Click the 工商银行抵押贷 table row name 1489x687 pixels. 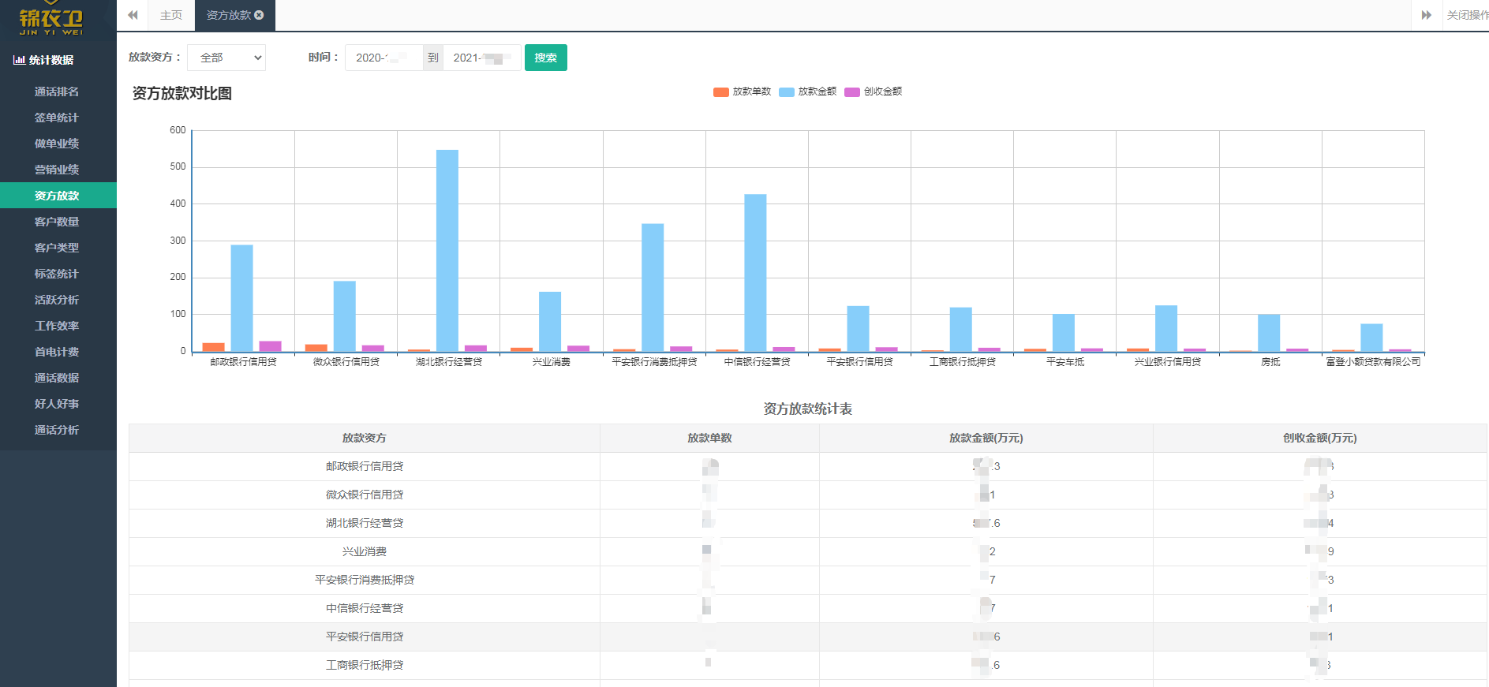pos(365,665)
